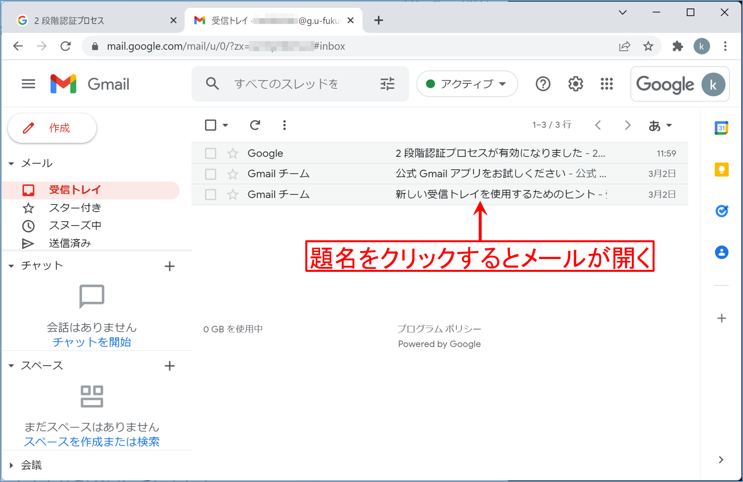Select the 新しい受信トレイ email checkbox
Viewport: 743px width, 482px height.
[x=210, y=195]
